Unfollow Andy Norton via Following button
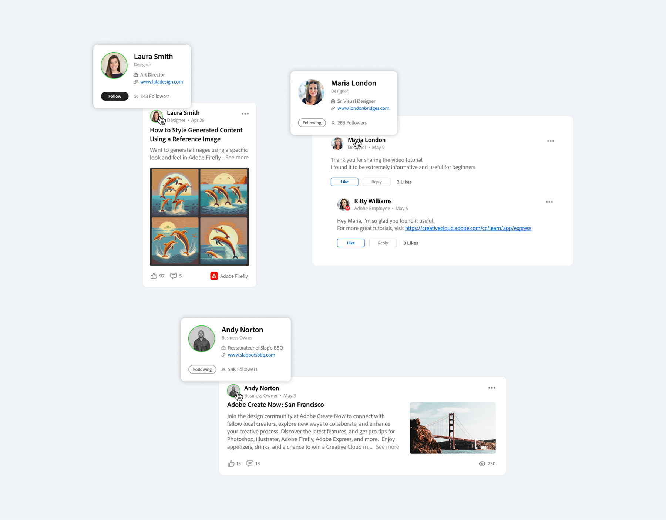 point(202,369)
